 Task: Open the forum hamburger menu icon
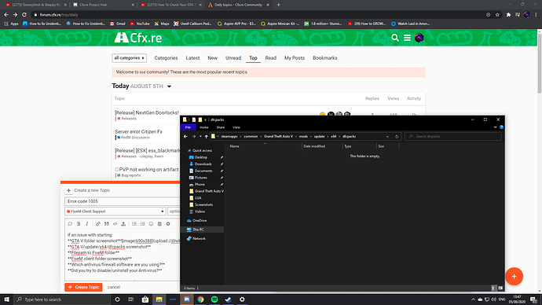[x=407, y=38]
